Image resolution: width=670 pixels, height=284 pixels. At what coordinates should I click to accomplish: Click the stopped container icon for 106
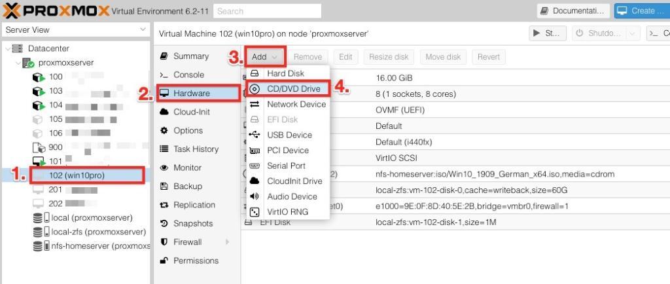[x=39, y=133]
